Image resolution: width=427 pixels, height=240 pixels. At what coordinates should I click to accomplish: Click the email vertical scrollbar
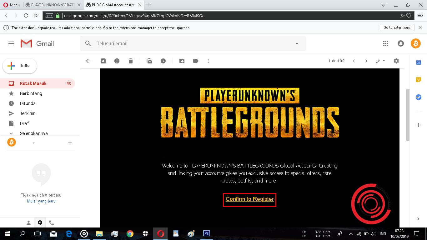coord(407,115)
